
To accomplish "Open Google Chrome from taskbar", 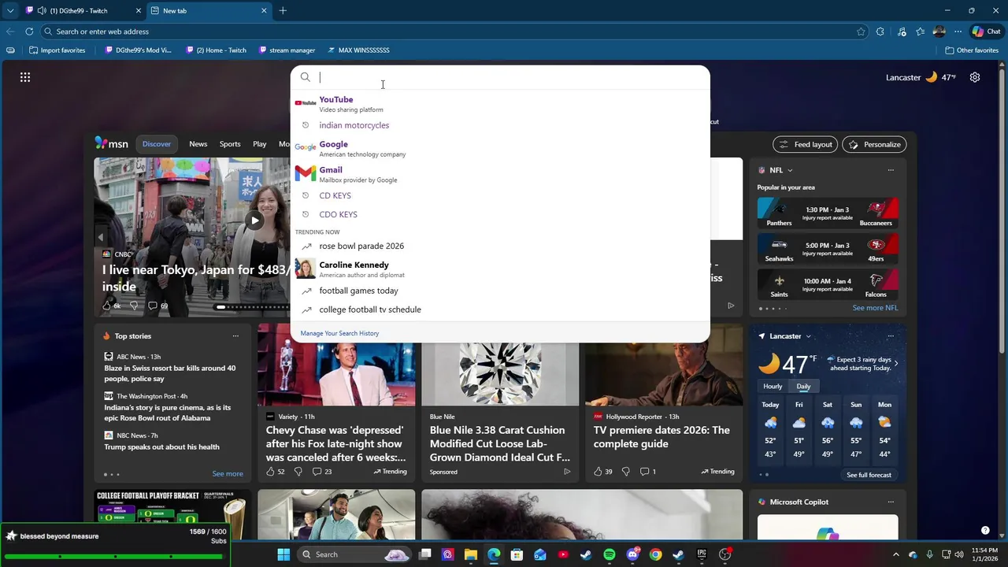I will point(655,554).
